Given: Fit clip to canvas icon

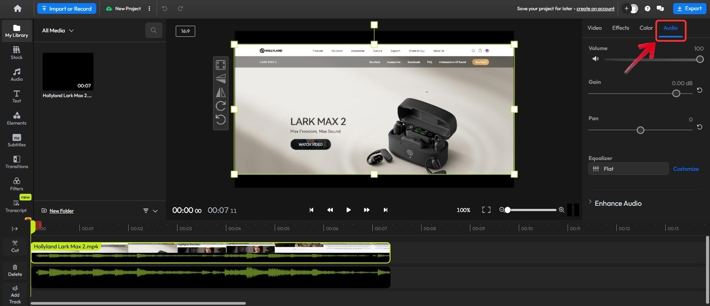Looking at the screenshot, I should click(x=221, y=65).
